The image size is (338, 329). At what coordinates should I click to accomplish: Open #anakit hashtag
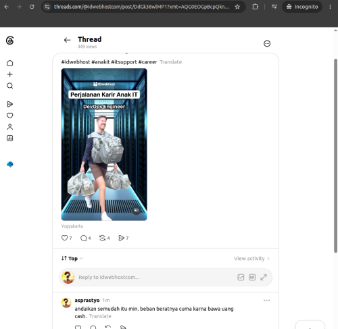101,62
